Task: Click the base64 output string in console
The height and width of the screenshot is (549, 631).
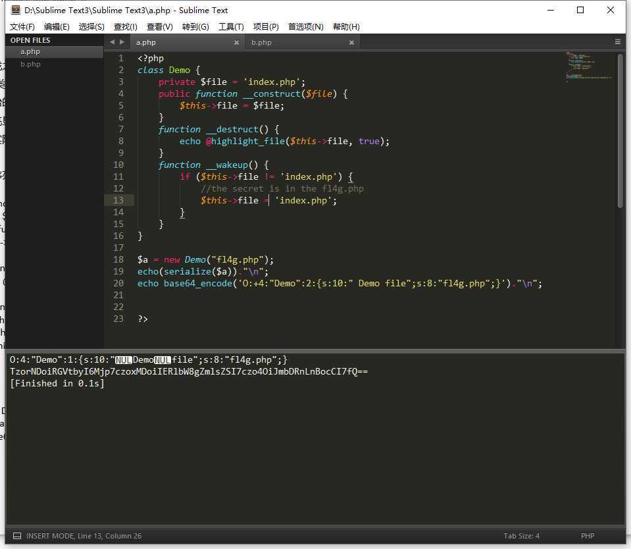Action: tap(189, 371)
